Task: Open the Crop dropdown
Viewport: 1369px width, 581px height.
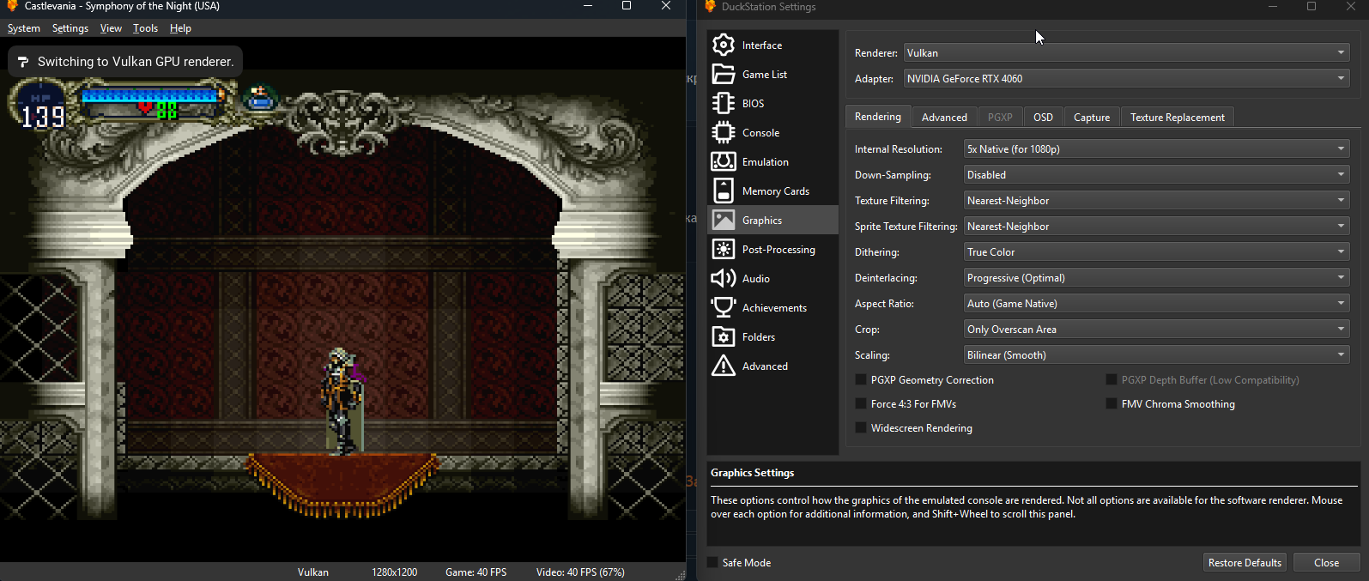Action: click(1156, 329)
